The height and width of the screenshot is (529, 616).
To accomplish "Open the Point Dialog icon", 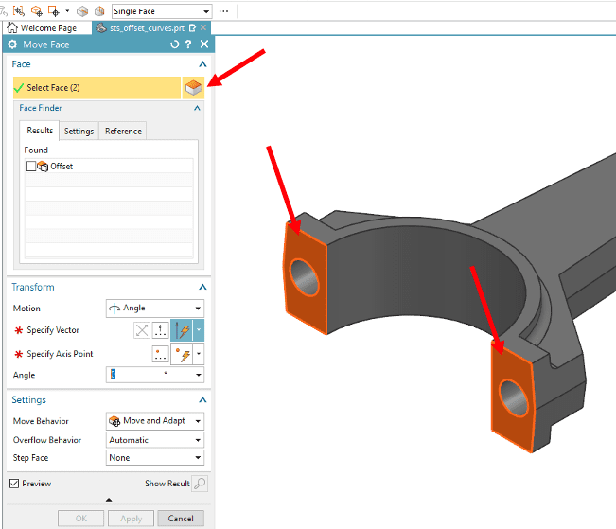I will pyautogui.click(x=160, y=354).
